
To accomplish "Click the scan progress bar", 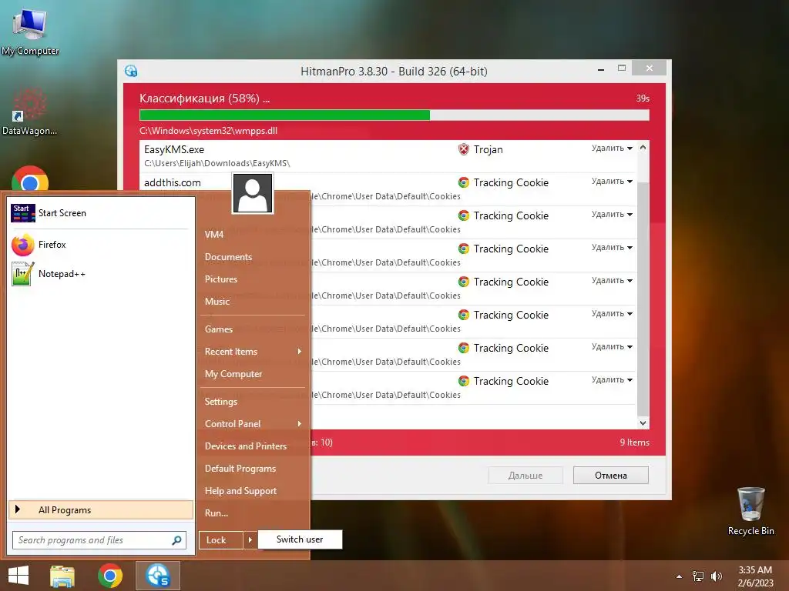I will coord(394,115).
